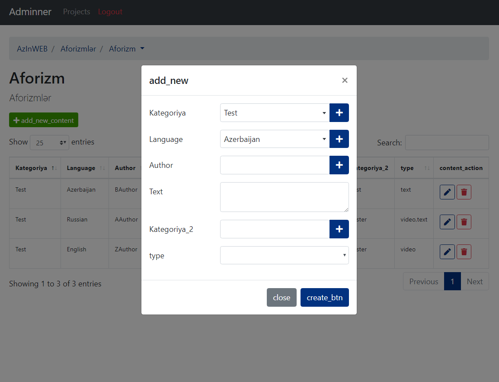Click the pencil icon on the Azerbaijan row
Image resolution: width=499 pixels, height=382 pixels.
447,192
